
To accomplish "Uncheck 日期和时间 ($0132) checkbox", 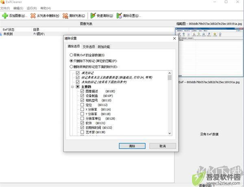I will point(82,128).
